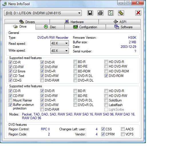Viewport: 183px width, 146px height.
Task: Toggle DVD-RAM checkbox under read features
Action: point(42,80)
